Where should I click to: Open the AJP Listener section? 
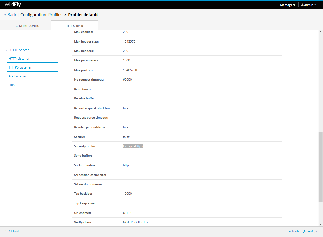click(x=18, y=76)
